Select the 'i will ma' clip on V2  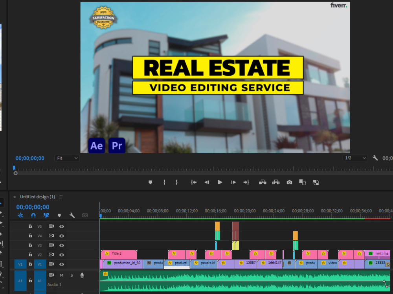pyautogui.click(x=377, y=254)
